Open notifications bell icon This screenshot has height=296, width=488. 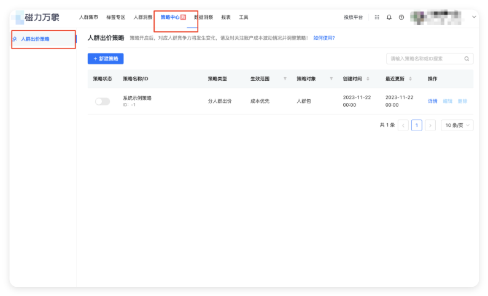(x=389, y=17)
